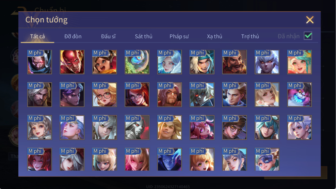Screen dimensions: 336x189
Task: Select the hooded red-eyed hero in first slot
Action: tap(40, 62)
